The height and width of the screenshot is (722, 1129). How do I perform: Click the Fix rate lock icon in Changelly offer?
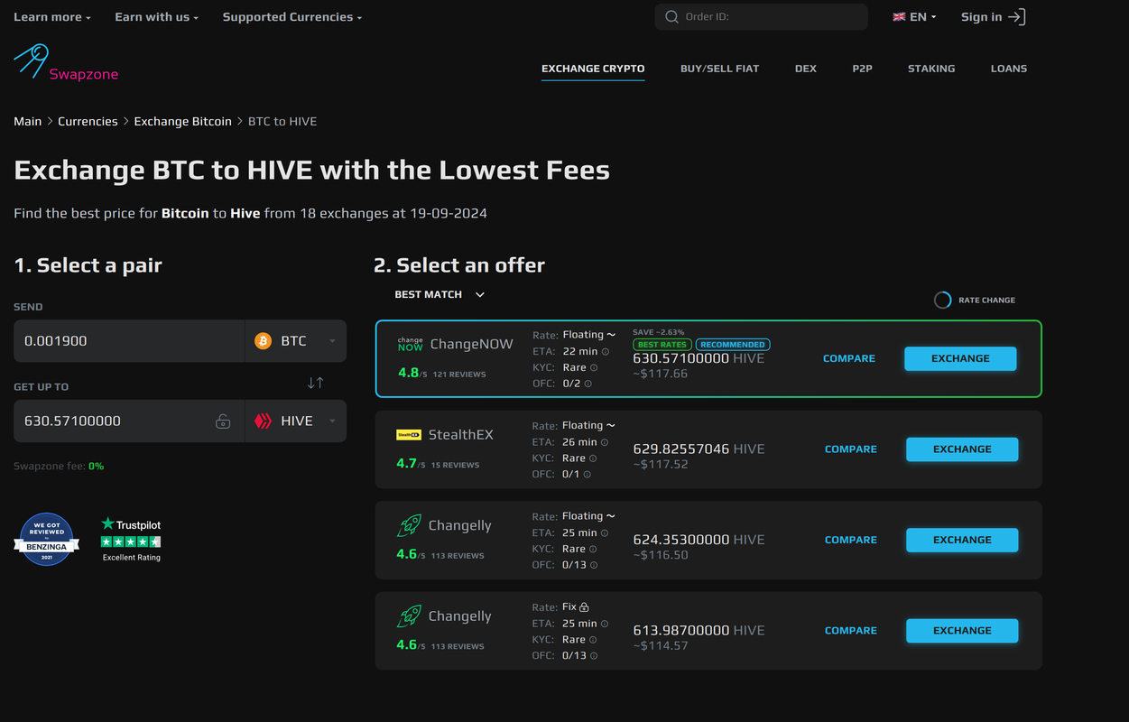click(x=584, y=607)
